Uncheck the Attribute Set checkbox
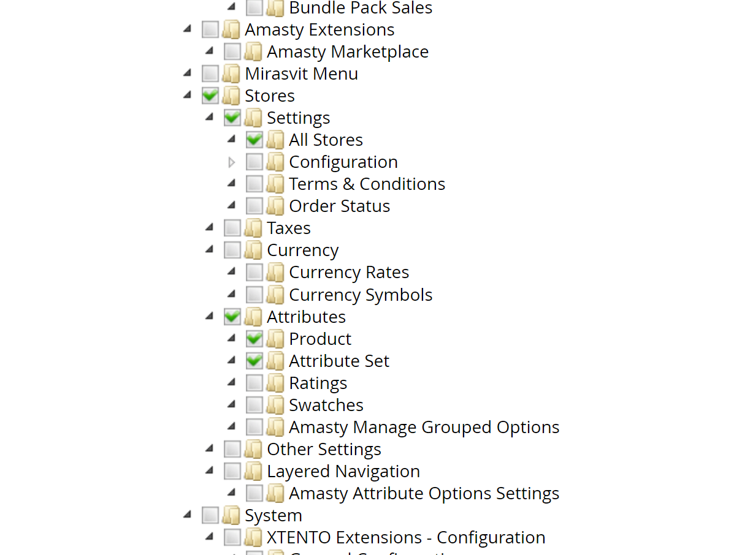This screenshot has height=555, width=742. tap(254, 361)
